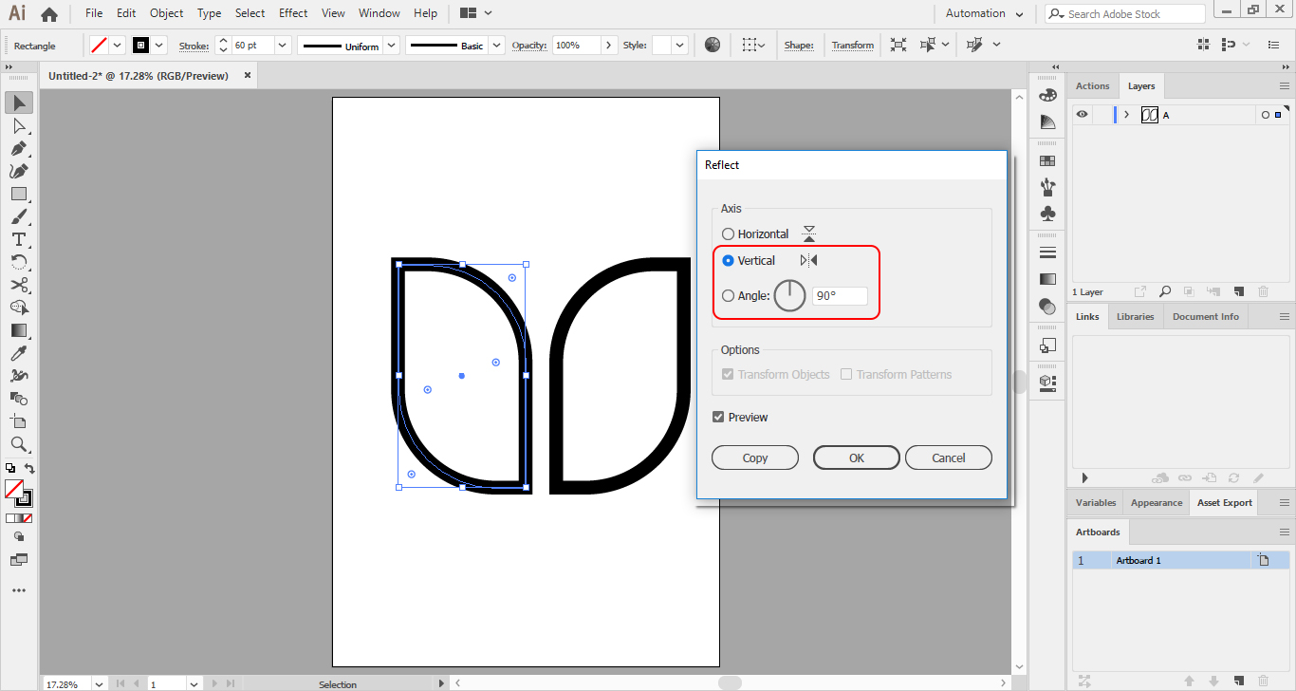The width and height of the screenshot is (1296, 691).
Task: Select the Type tool
Action: tap(18, 240)
